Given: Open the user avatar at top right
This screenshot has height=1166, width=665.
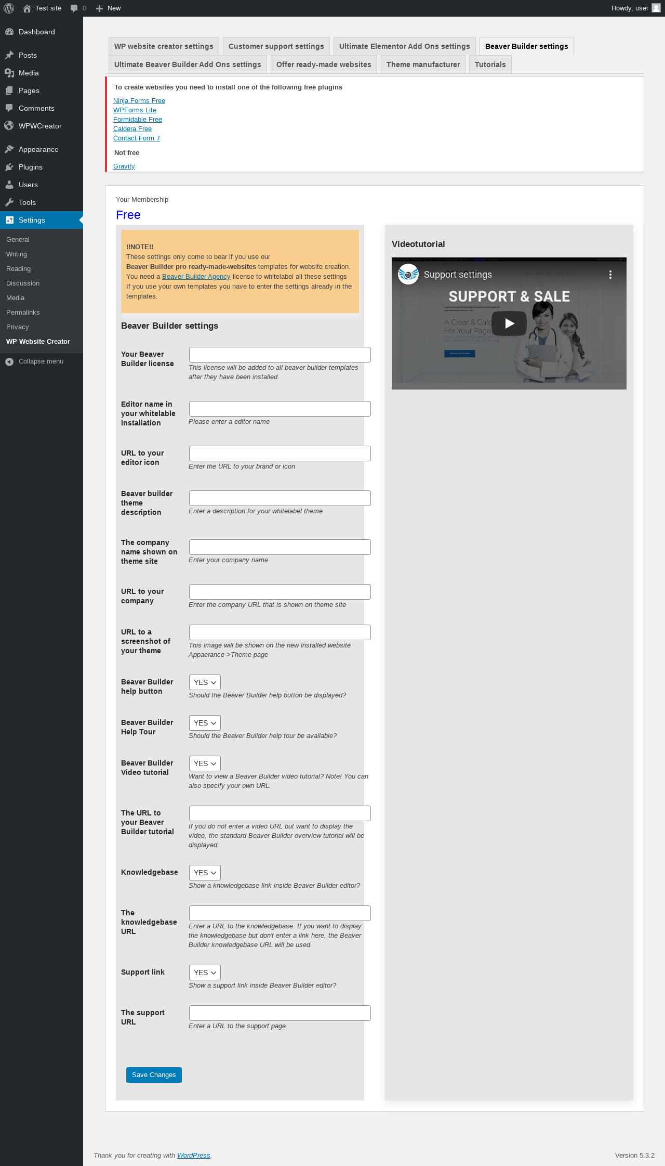Looking at the screenshot, I should (x=656, y=8).
